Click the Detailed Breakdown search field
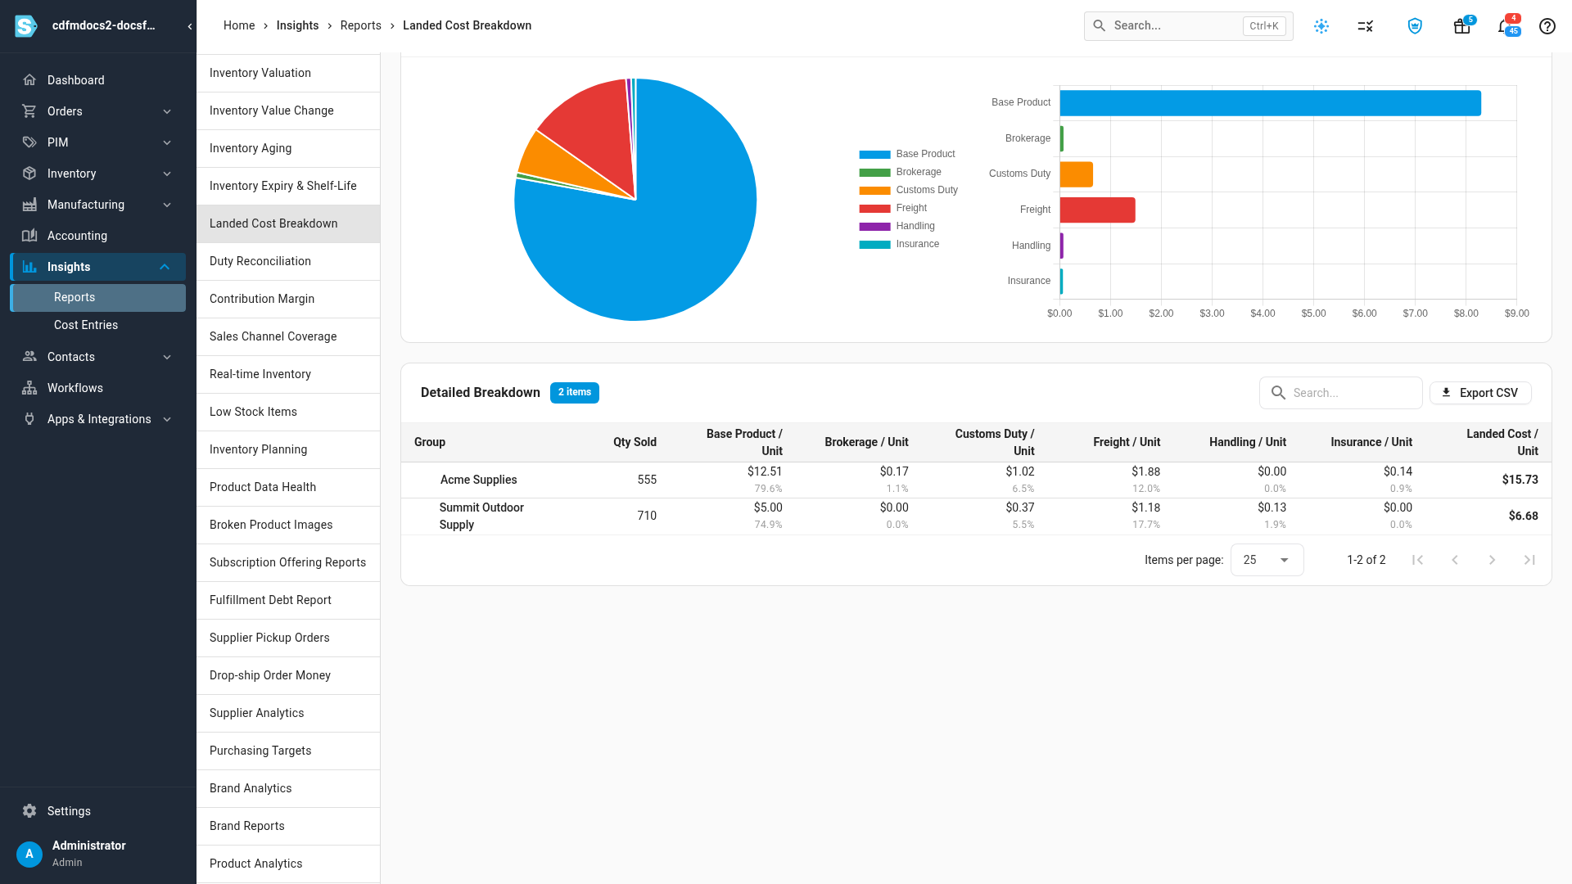 (x=1341, y=393)
